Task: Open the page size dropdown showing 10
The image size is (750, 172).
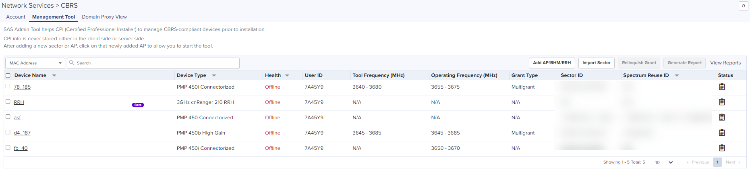Action: 664,162
